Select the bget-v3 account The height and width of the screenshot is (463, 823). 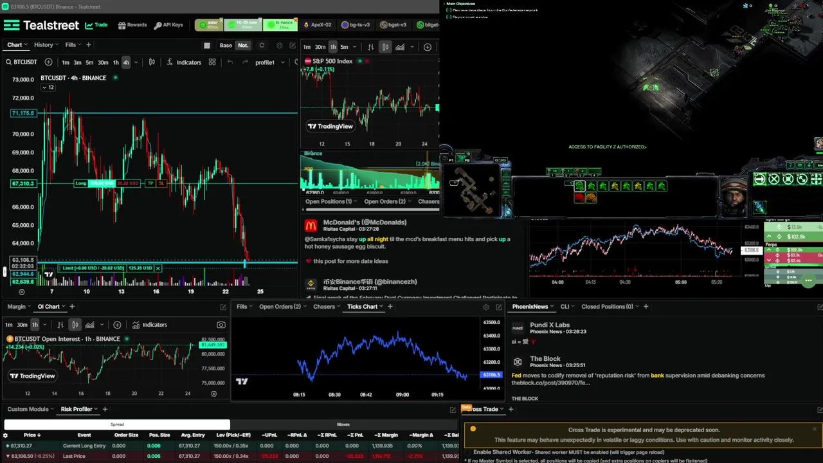pyautogui.click(x=393, y=25)
